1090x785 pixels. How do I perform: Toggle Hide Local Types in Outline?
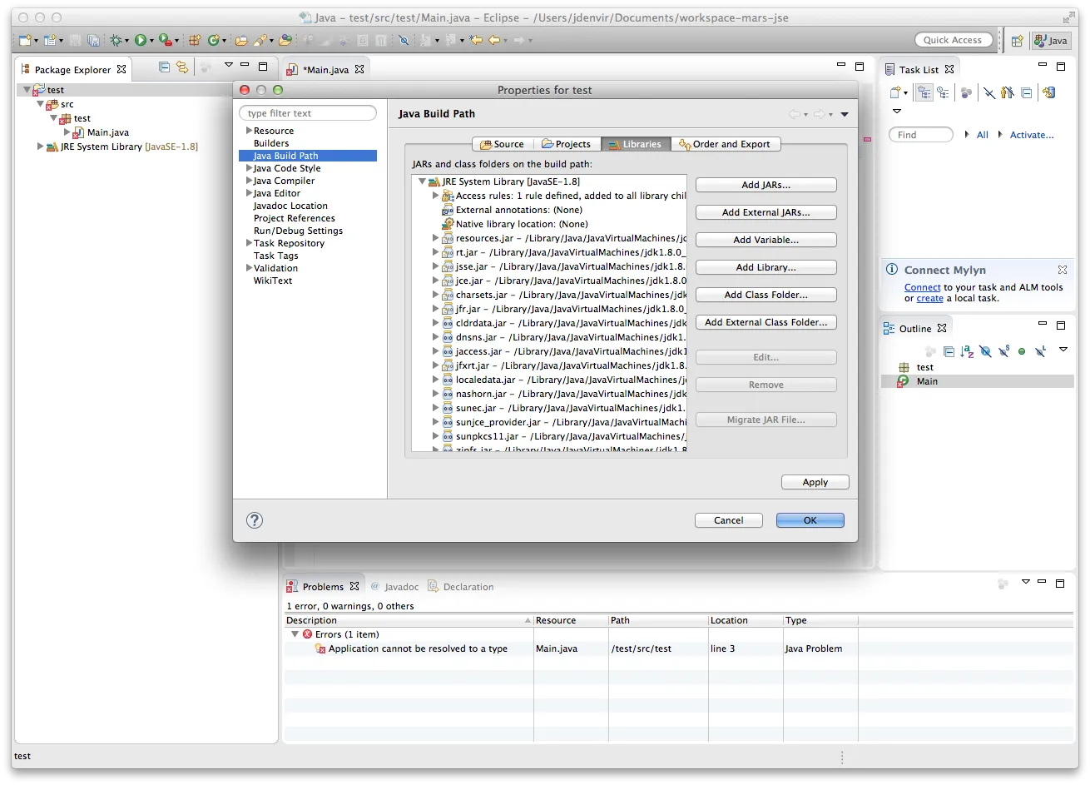tap(1040, 351)
